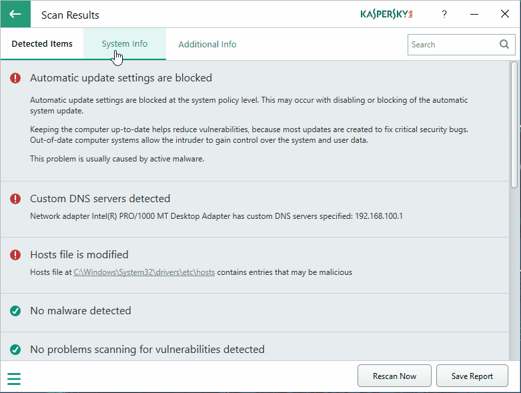Click the Rescan Now button
The height and width of the screenshot is (393, 521).
click(394, 376)
